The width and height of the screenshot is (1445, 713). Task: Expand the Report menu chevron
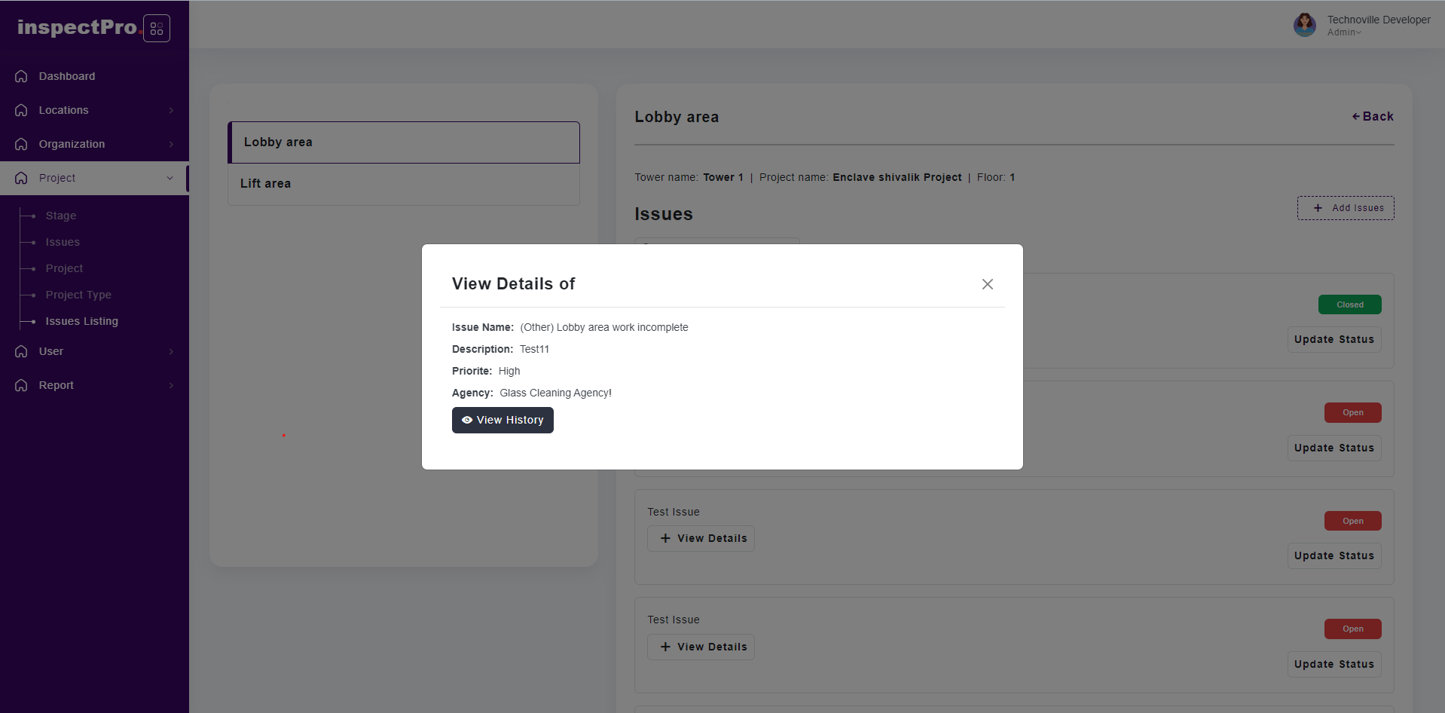click(x=171, y=385)
